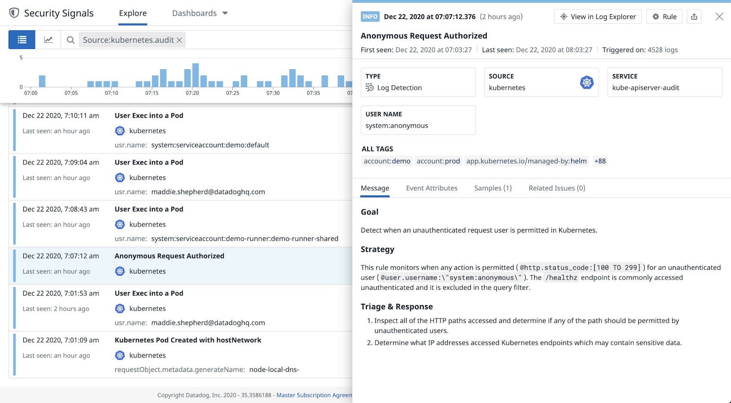Click the Kubernetes logo in the Source card
Image resolution: width=731 pixels, height=403 pixels.
(x=586, y=82)
